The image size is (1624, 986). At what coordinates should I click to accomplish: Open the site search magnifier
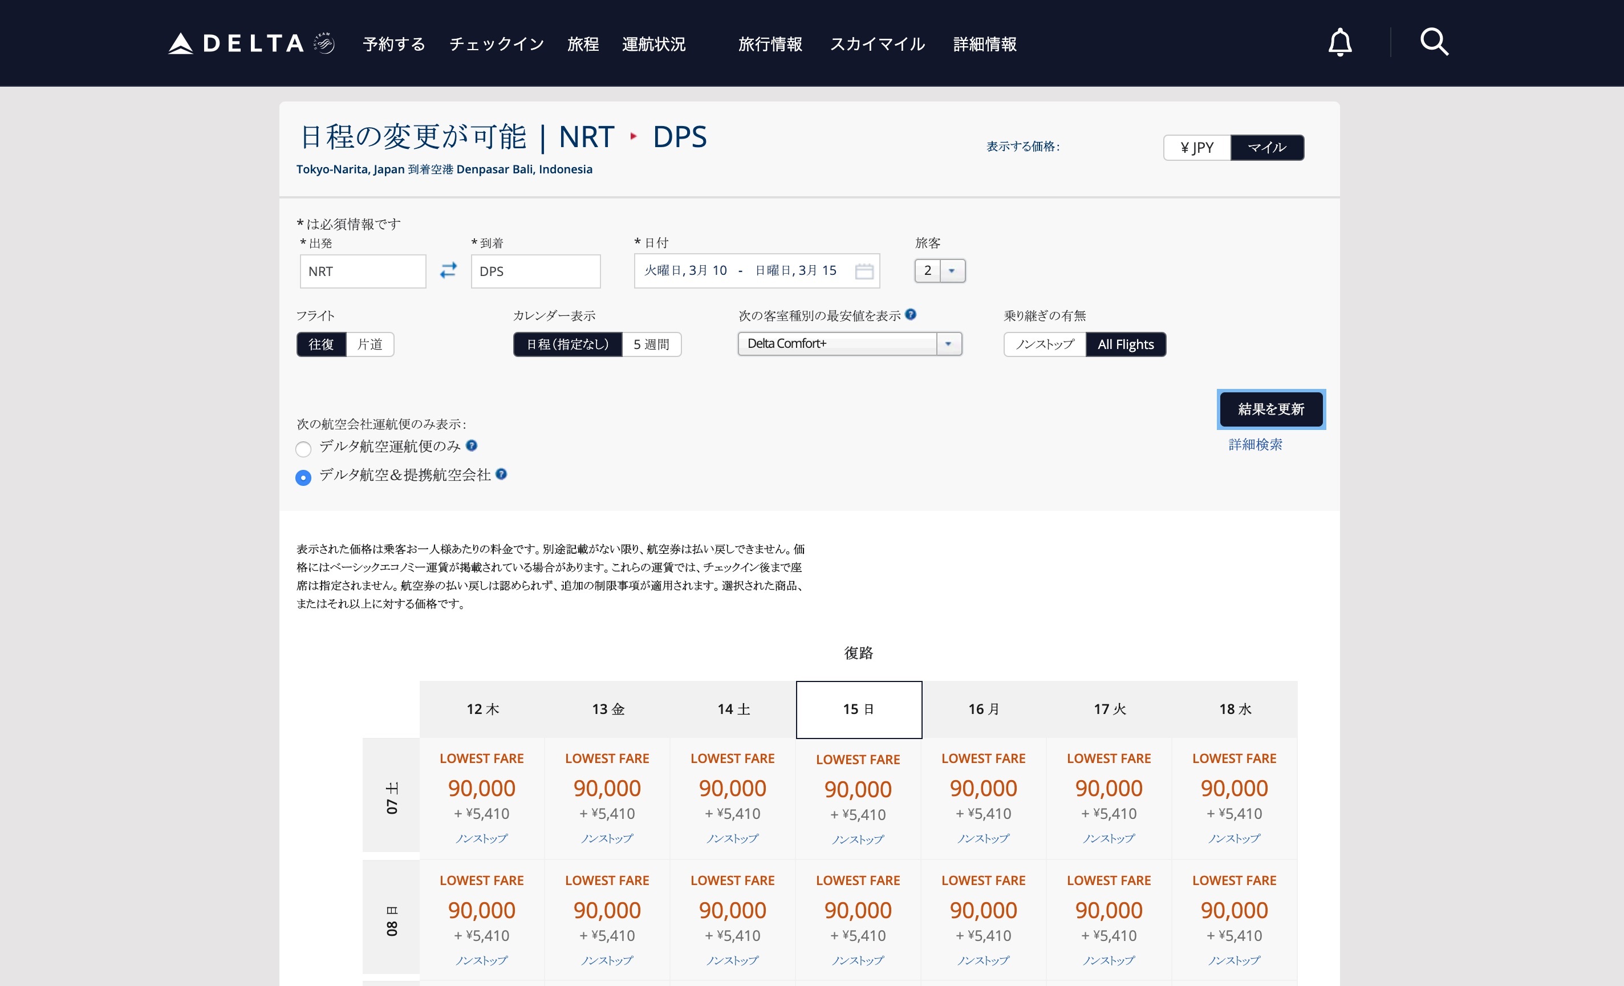point(1434,42)
